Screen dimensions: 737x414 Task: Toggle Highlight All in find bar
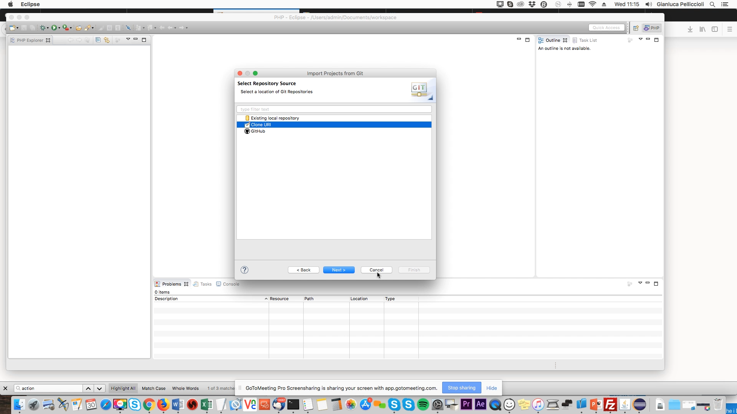pos(123,388)
